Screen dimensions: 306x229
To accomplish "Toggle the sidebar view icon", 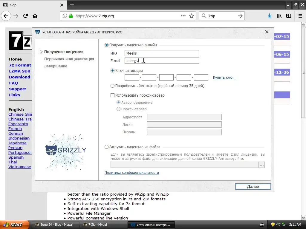I will pyautogui.click(x=289, y=16).
